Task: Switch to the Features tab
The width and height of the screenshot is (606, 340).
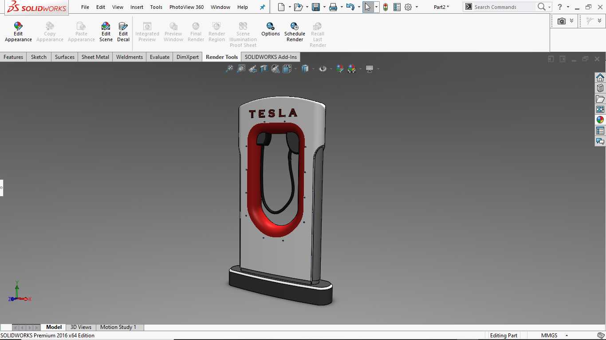Action: (x=13, y=57)
